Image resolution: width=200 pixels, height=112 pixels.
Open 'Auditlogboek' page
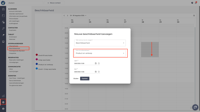pos(13,23)
